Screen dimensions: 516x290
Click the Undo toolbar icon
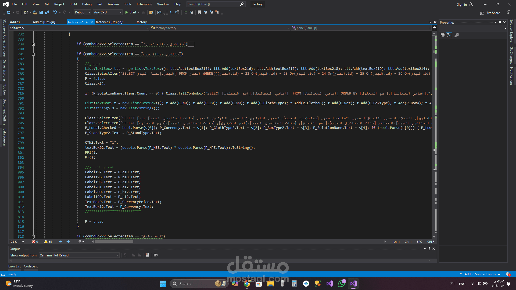55,12
